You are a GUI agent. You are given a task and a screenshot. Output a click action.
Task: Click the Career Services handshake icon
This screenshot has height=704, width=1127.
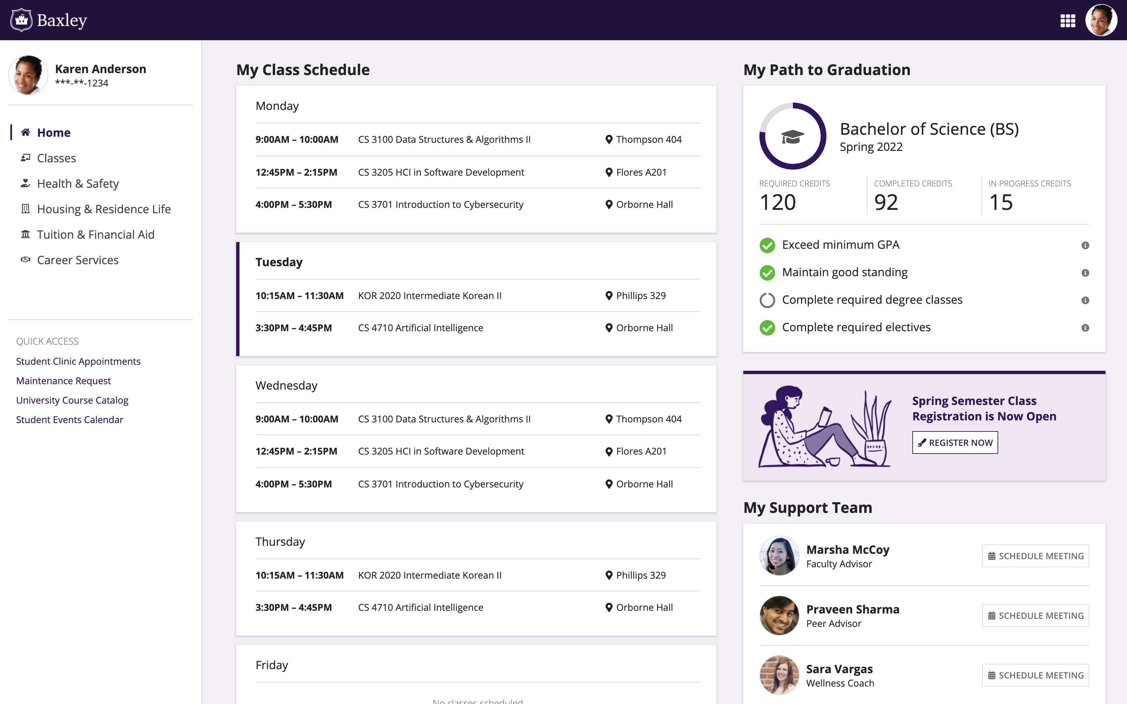(x=25, y=260)
